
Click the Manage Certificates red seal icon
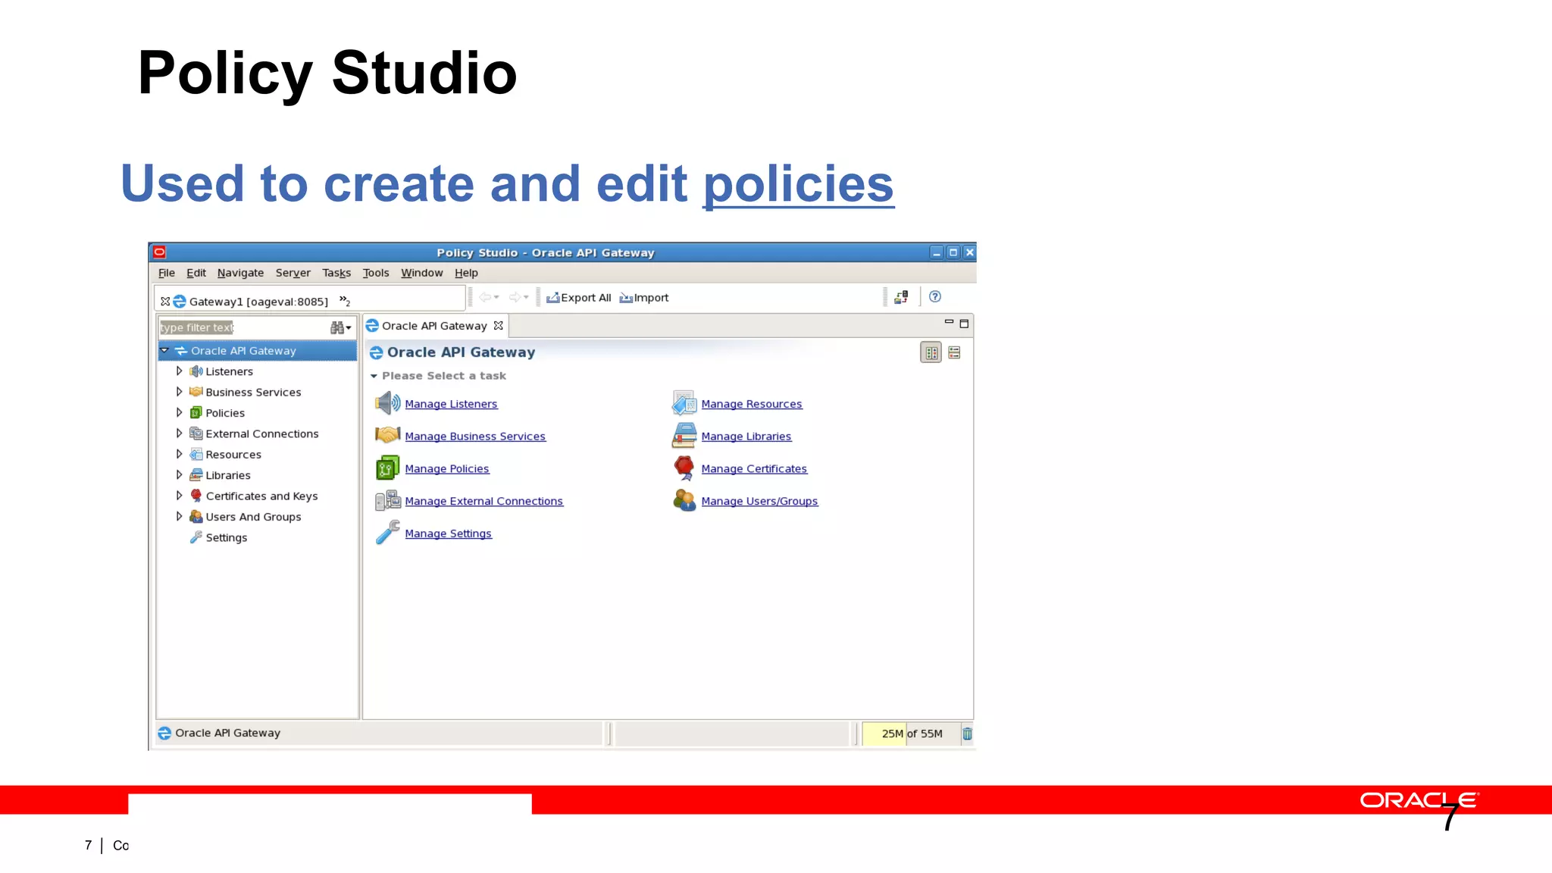[684, 468]
